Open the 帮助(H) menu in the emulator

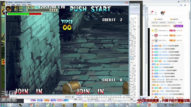pyautogui.click(x=29, y=5)
